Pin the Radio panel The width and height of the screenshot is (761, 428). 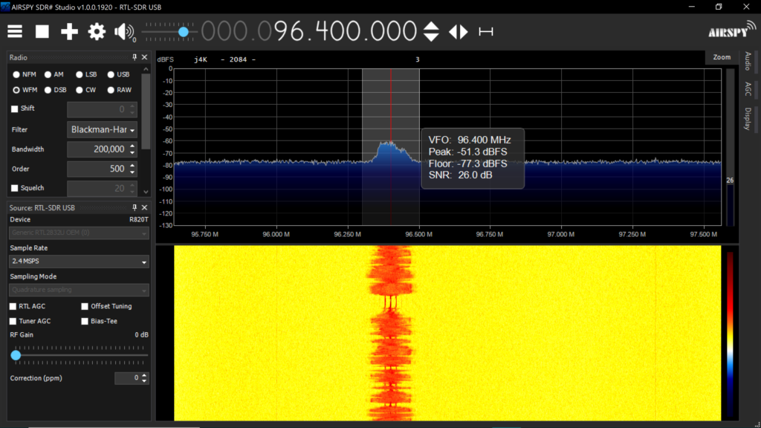[135, 57]
